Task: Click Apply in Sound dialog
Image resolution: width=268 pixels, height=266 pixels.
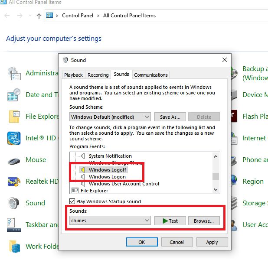Action: pos(212,242)
